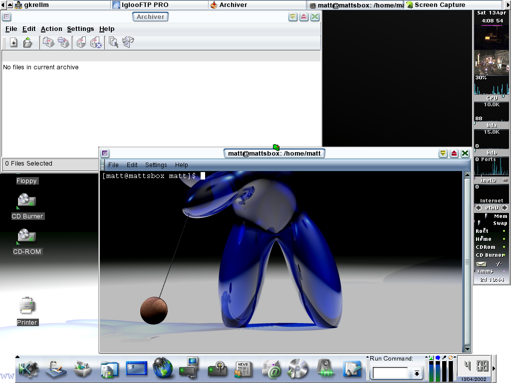Click the Extract icon in Archiver toolbar

point(81,42)
